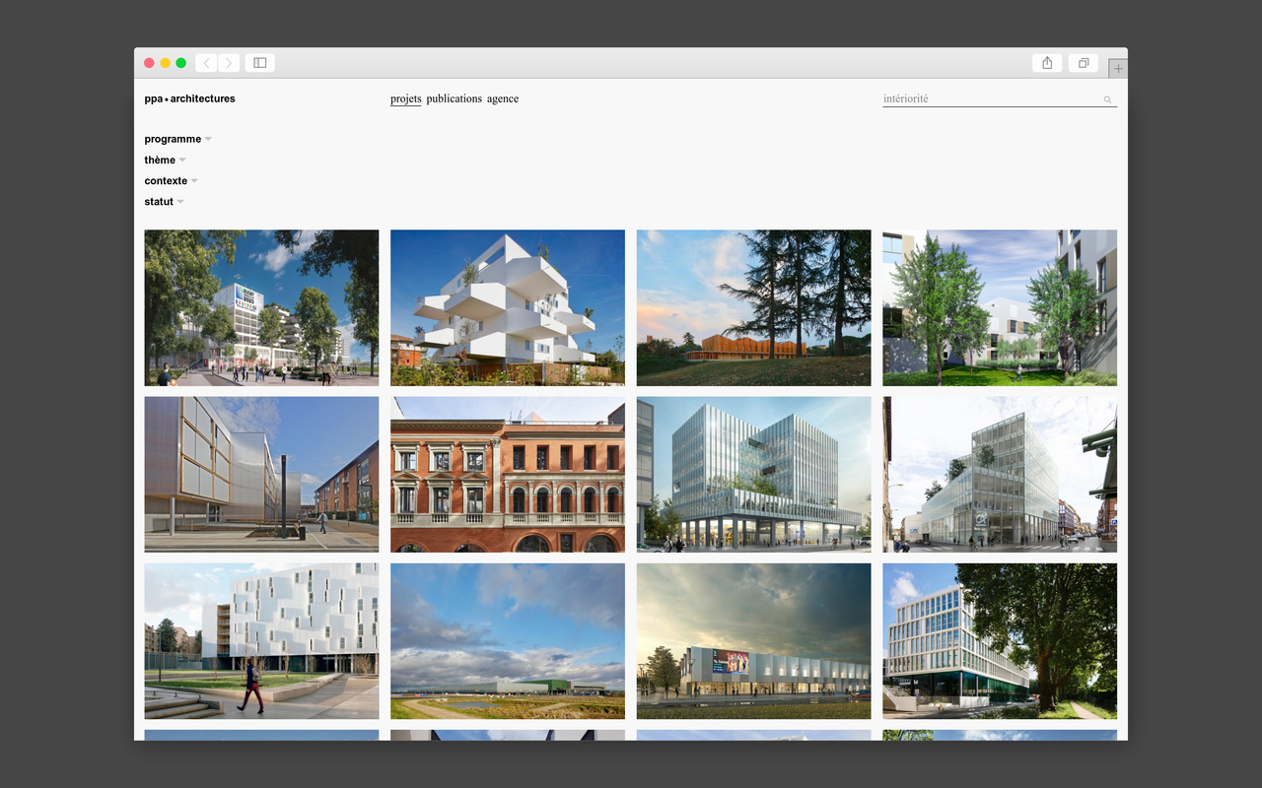
Task: Click the search magnifier icon
Action: tap(1107, 99)
